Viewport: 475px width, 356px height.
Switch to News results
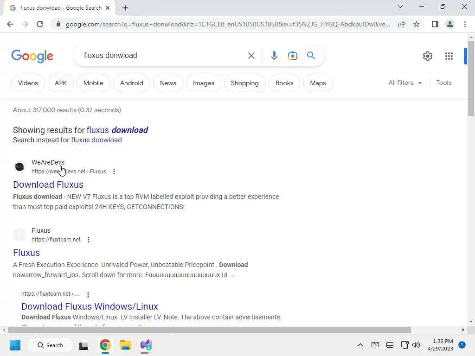tap(168, 83)
